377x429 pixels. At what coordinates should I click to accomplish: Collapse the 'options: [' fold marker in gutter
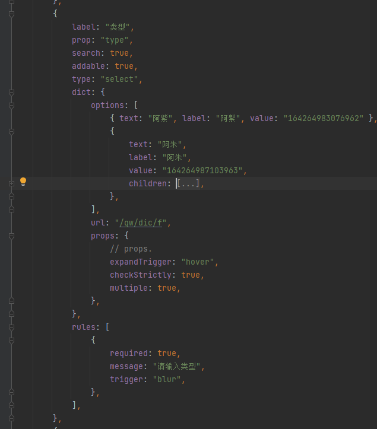point(11,106)
